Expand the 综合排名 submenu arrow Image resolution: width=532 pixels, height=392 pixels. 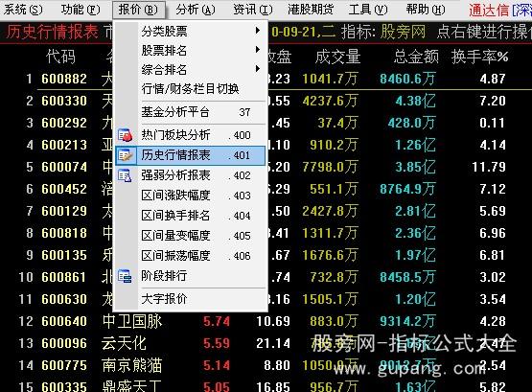pos(258,70)
